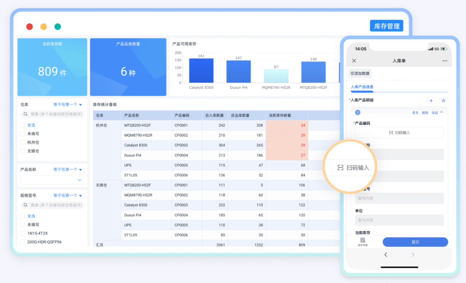
Task: Tap the back arrow in phone navigation
Action: [x=386, y=255]
